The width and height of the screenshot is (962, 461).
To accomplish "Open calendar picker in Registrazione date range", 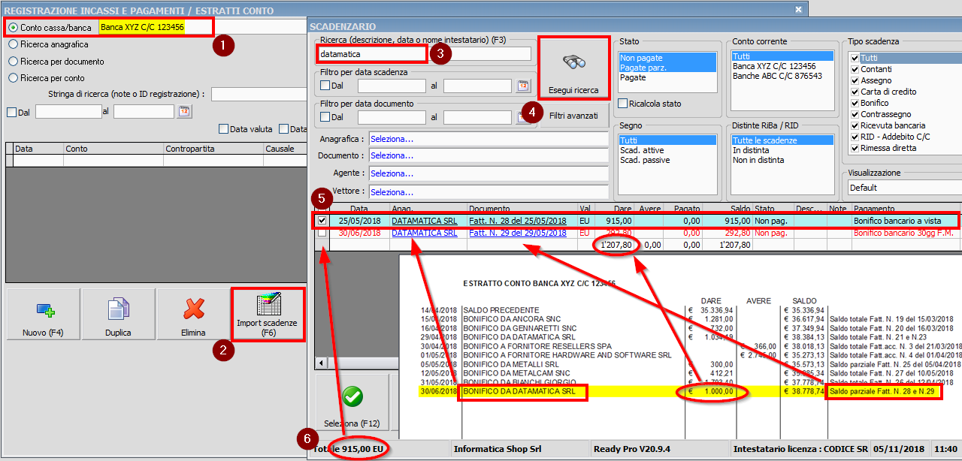I will point(184,112).
